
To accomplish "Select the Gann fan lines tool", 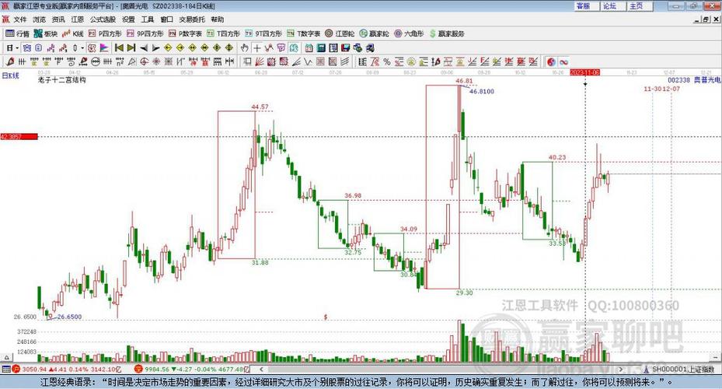I will 260,61.
